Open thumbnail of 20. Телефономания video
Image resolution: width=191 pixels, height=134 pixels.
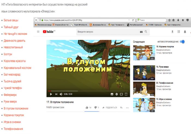coord(144,89)
